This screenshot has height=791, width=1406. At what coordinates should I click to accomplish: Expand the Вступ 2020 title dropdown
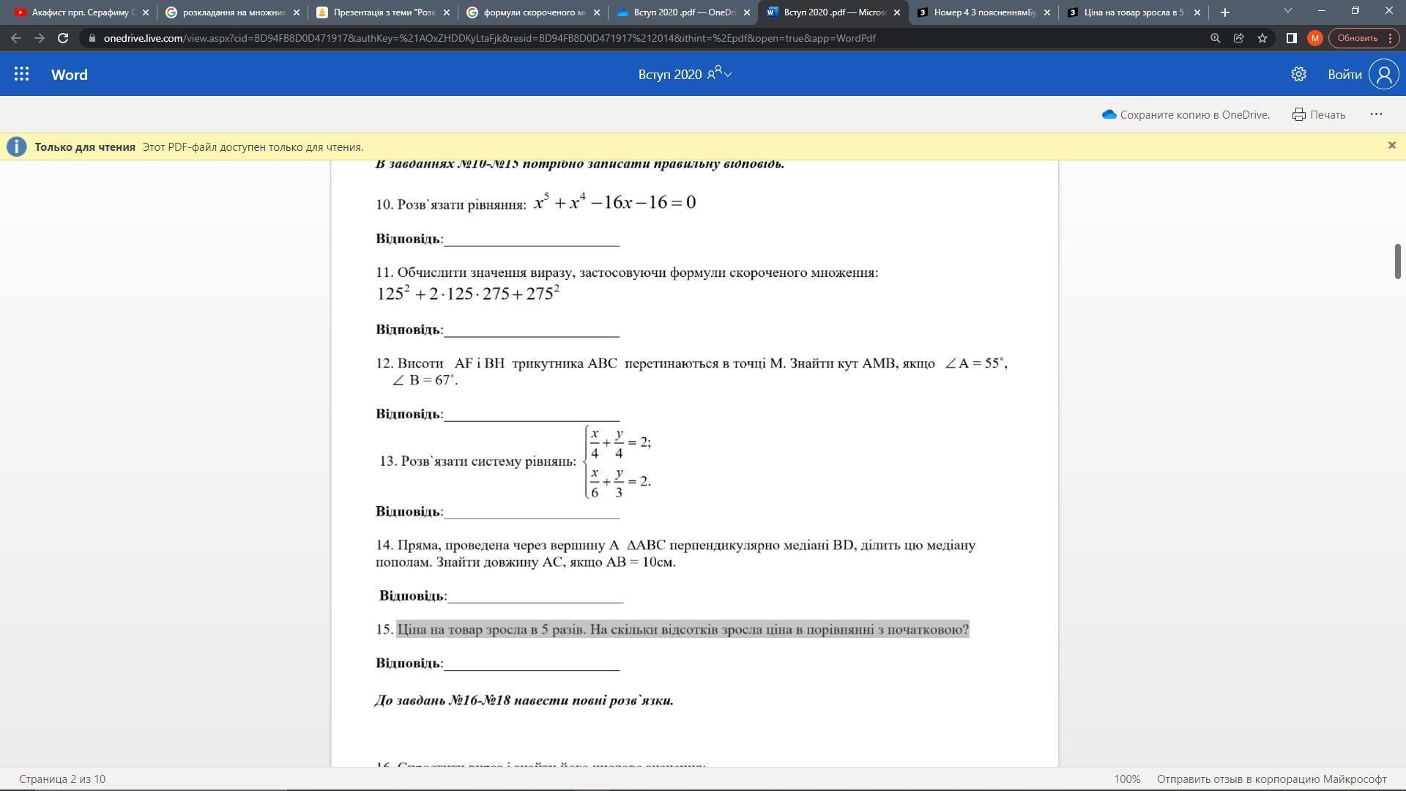pyautogui.click(x=727, y=74)
